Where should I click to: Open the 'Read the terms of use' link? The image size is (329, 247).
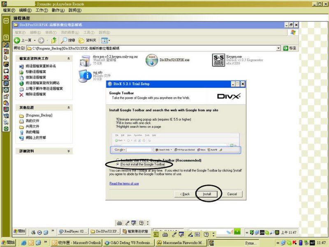124,183
